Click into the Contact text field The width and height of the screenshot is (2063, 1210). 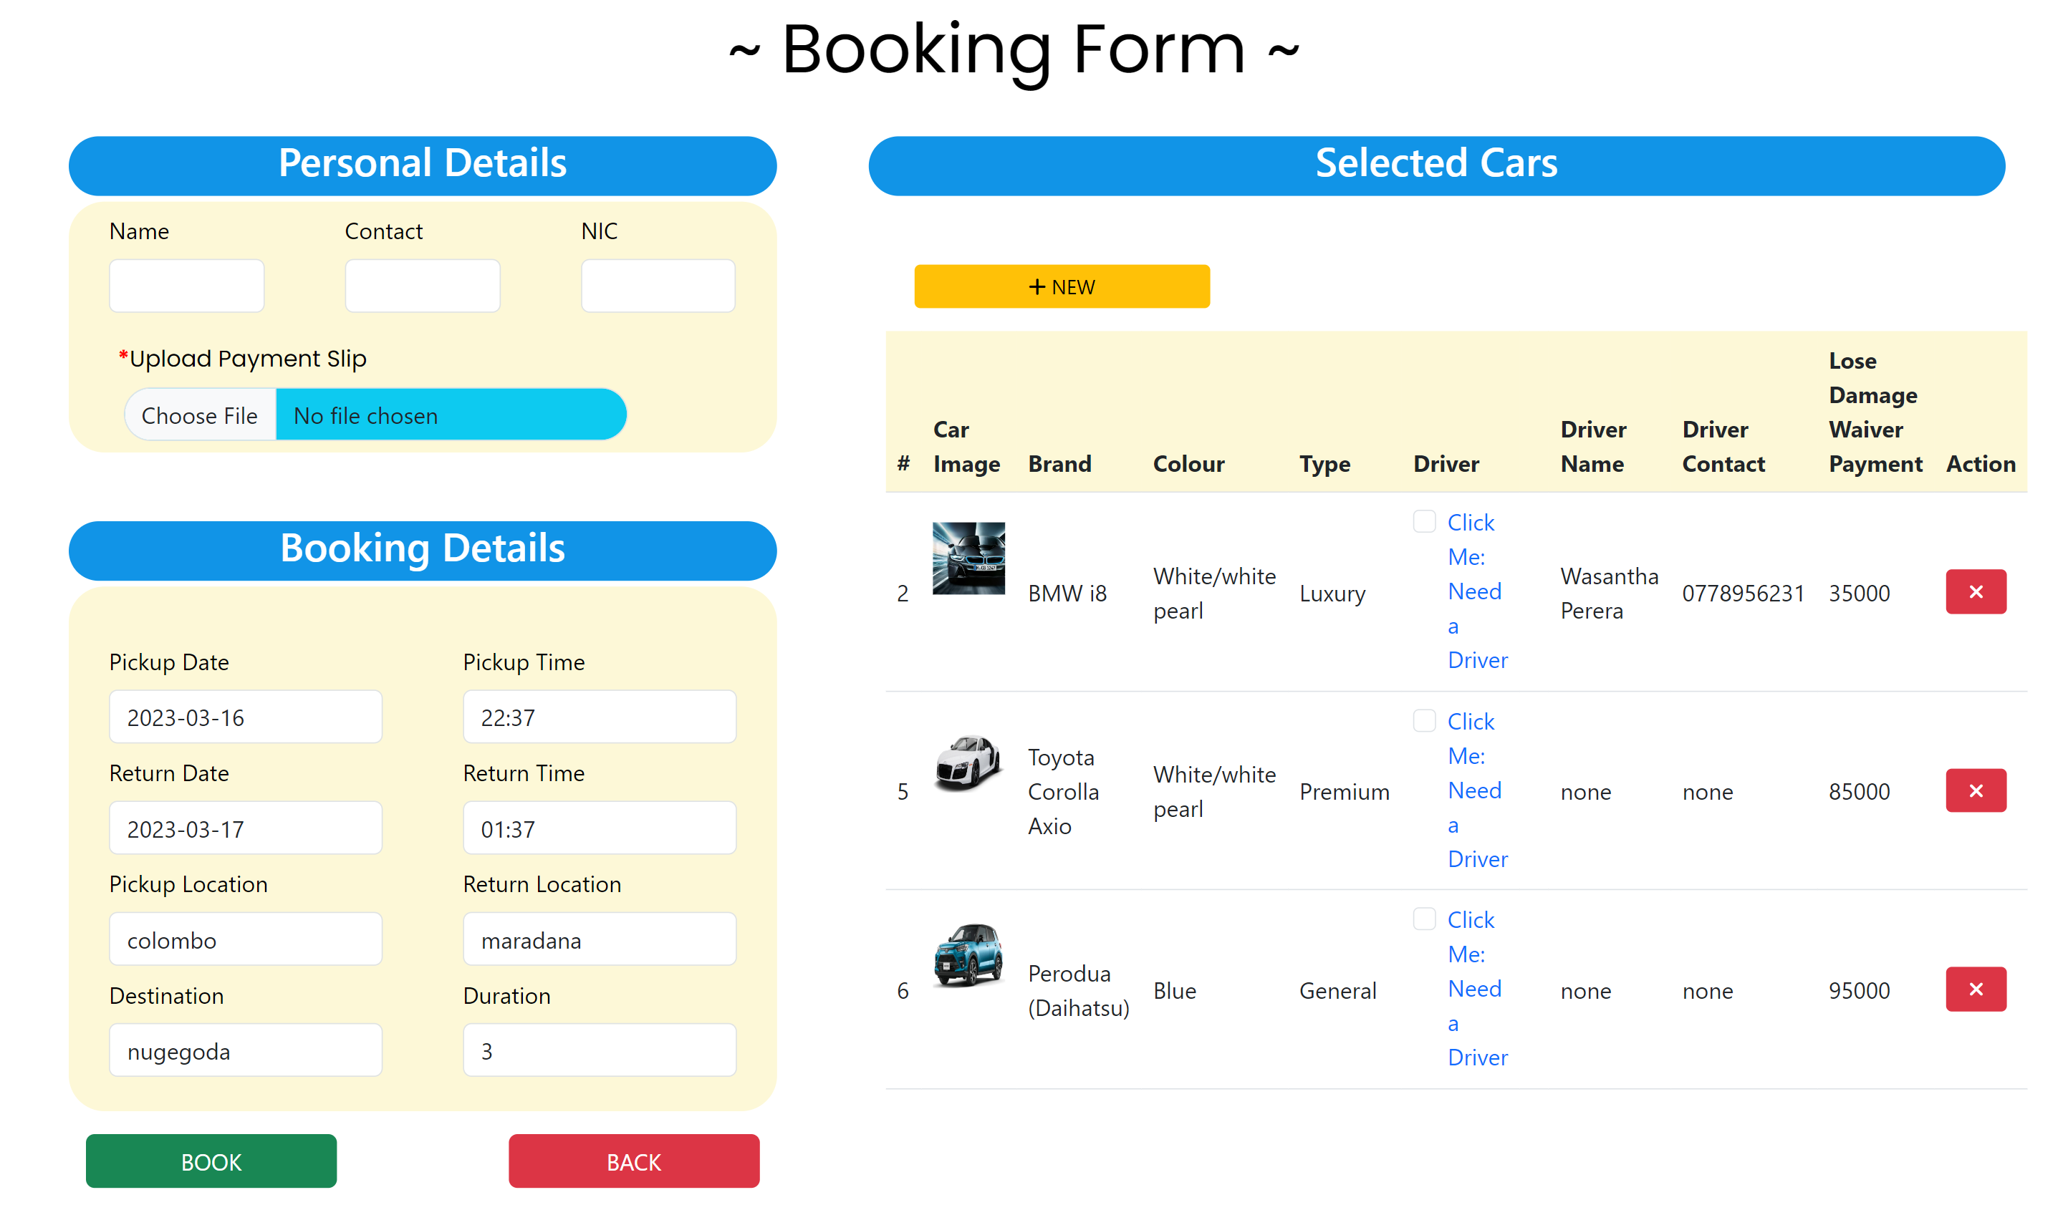click(423, 286)
